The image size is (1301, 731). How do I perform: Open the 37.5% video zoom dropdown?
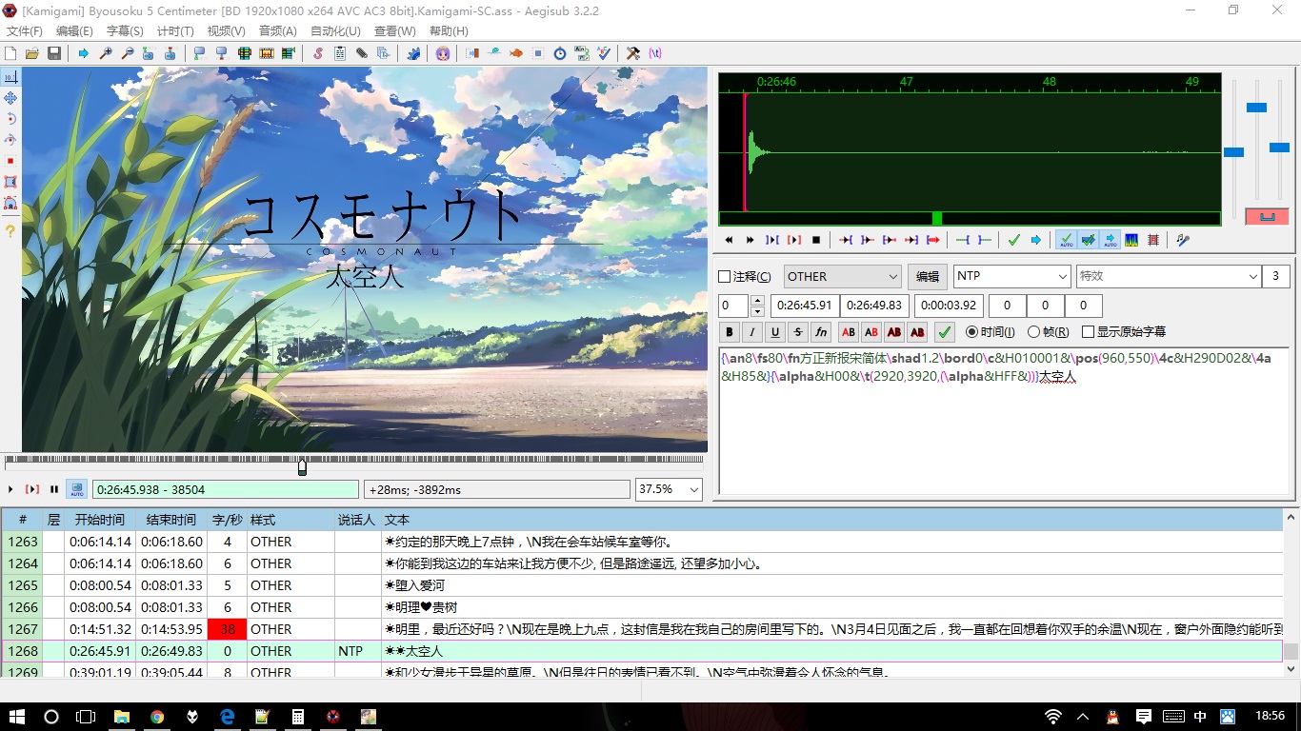point(669,489)
